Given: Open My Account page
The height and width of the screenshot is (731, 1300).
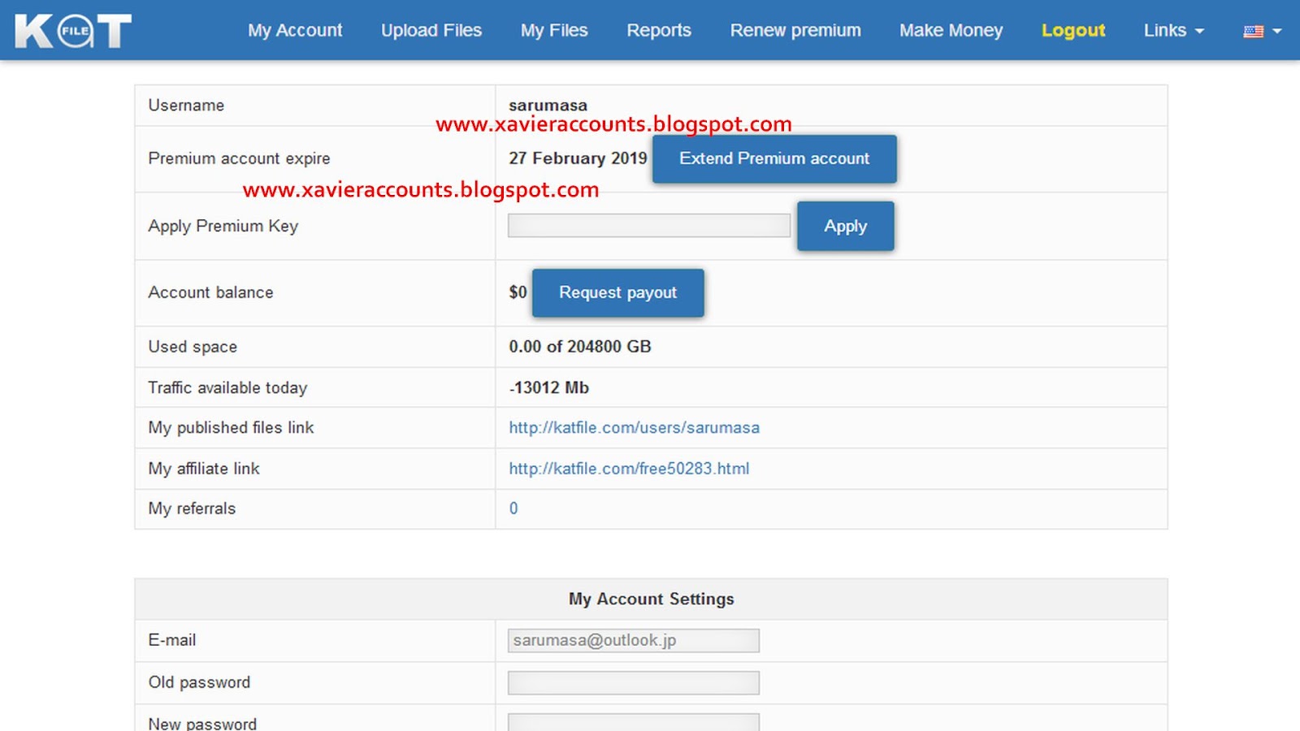Looking at the screenshot, I should point(295,30).
